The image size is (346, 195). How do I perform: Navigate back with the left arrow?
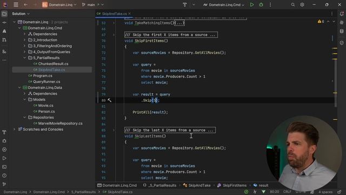pos(25,5)
